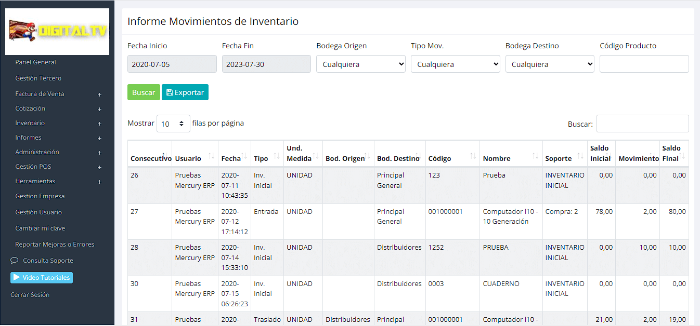
Task: Open the Bodega Origen dropdown
Action: point(360,64)
